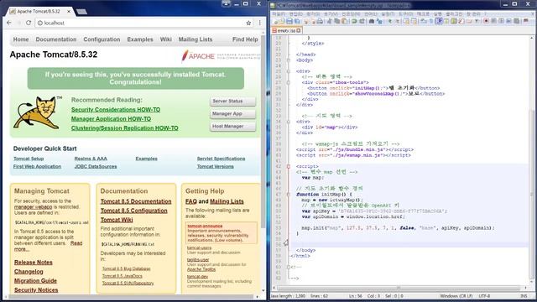This screenshot has height=302, width=537.
Task: Save the current file using the toolbar
Action: click(x=289, y=21)
